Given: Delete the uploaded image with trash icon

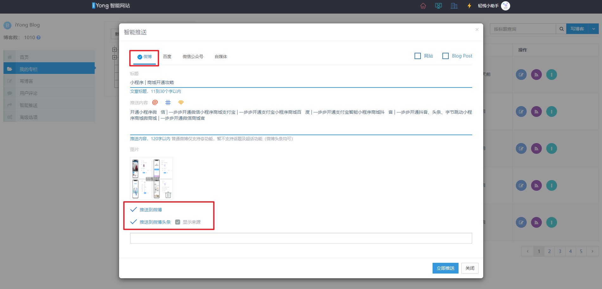Looking at the screenshot, I should click(x=168, y=195).
